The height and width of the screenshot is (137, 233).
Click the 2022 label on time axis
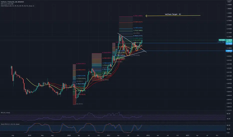click(148, 135)
